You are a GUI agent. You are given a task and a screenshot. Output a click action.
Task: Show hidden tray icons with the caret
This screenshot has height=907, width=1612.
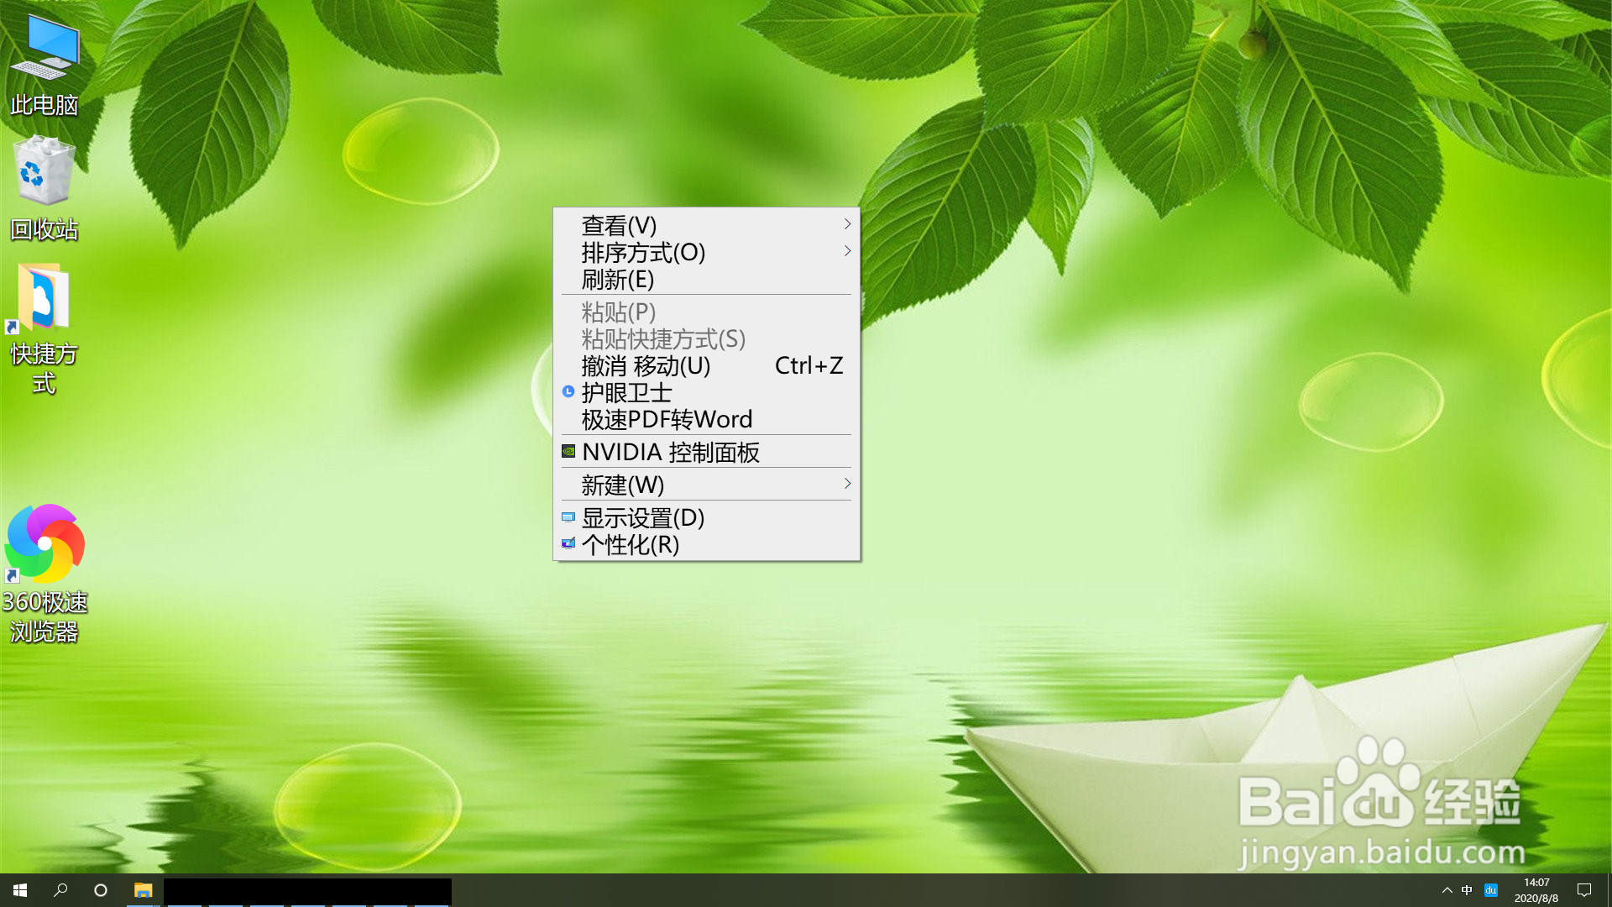[1447, 890]
